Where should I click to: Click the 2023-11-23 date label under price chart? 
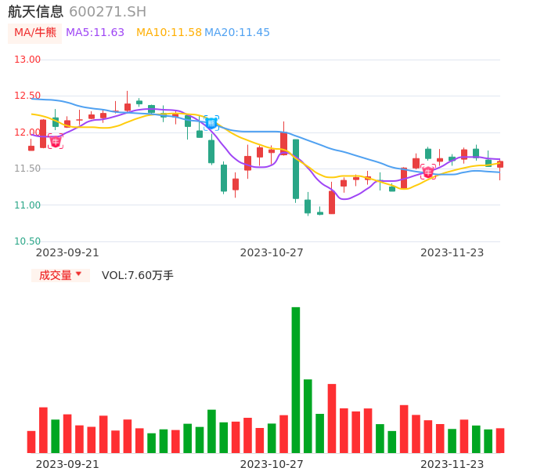click(x=452, y=252)
